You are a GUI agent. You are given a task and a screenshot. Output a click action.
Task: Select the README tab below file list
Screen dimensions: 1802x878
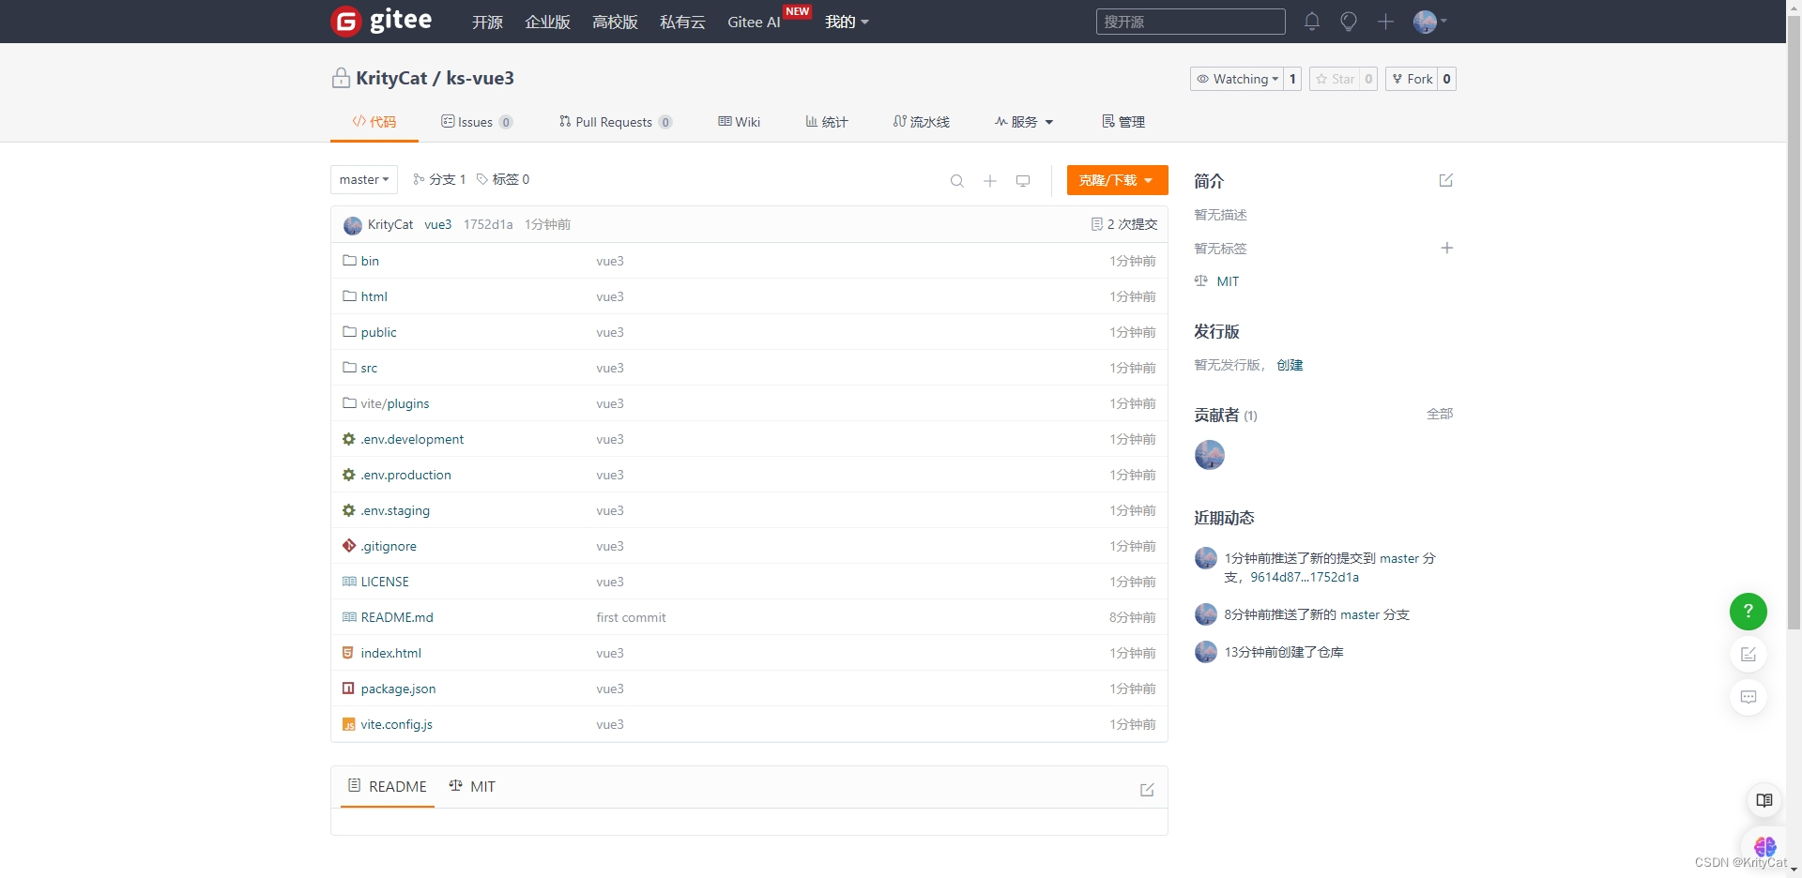click(388, 786)
